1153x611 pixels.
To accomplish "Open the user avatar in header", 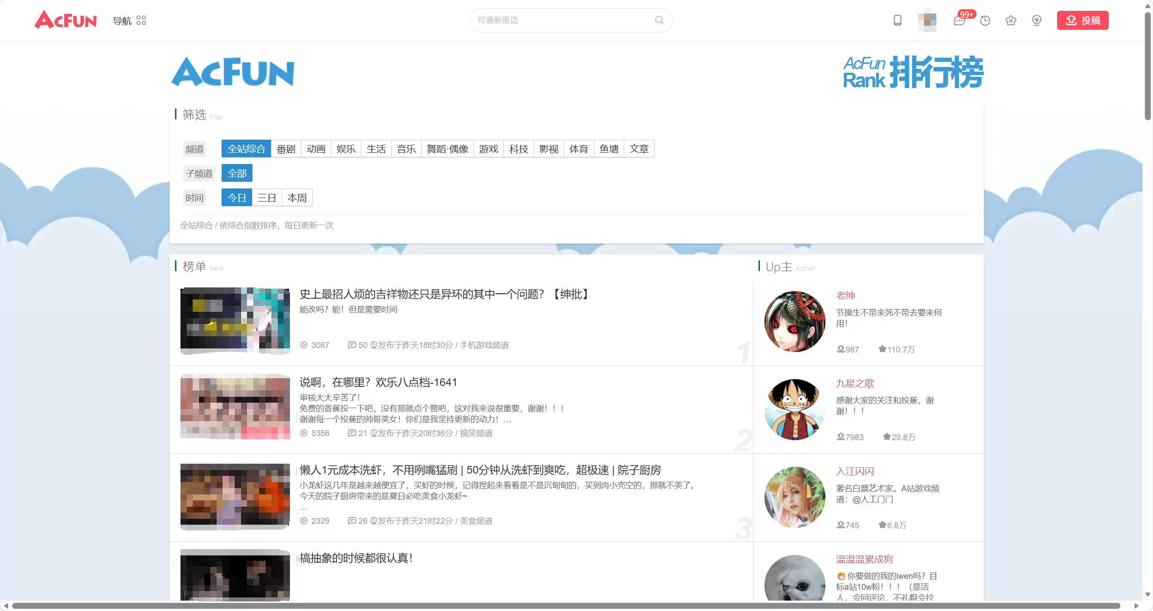I will tap(927, 20).
